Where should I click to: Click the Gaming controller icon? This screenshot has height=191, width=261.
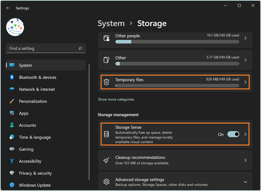coord(12,149)
